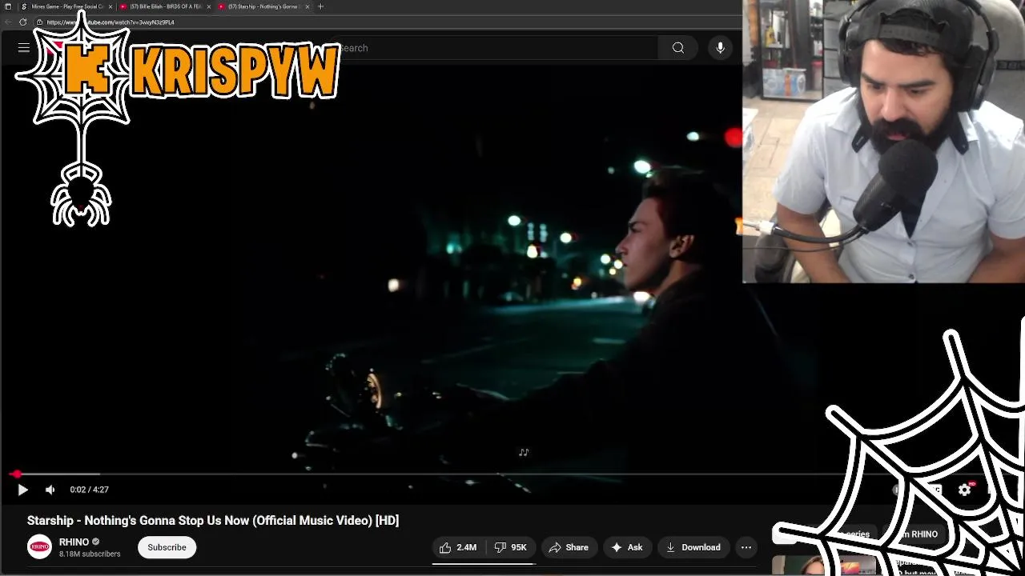
Task: Mute the video with the speaker icon
Action: [x=50, y=490]
